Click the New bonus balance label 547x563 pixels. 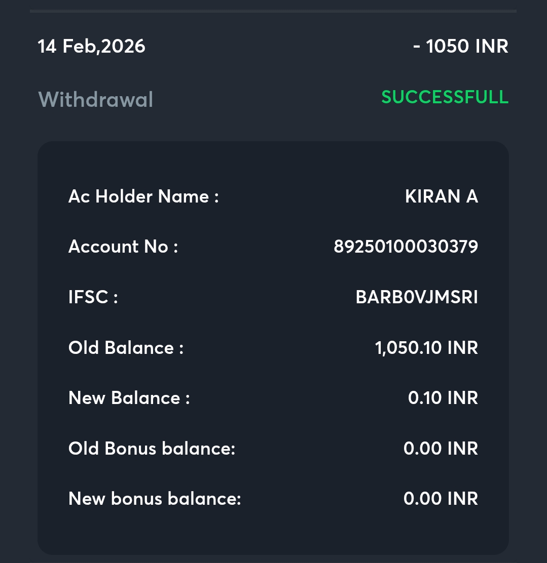[x=155, y=499]
